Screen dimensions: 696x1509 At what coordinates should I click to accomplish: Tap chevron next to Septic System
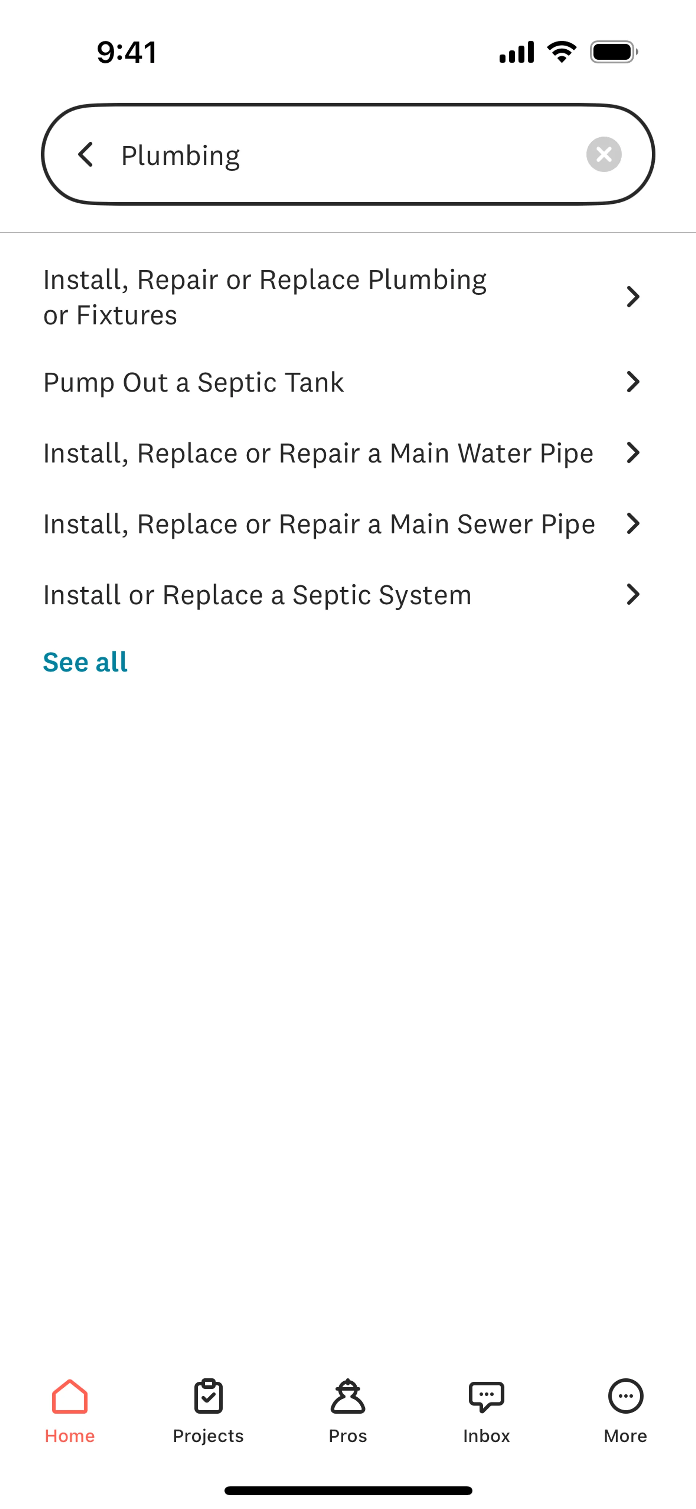coord(633,595)
